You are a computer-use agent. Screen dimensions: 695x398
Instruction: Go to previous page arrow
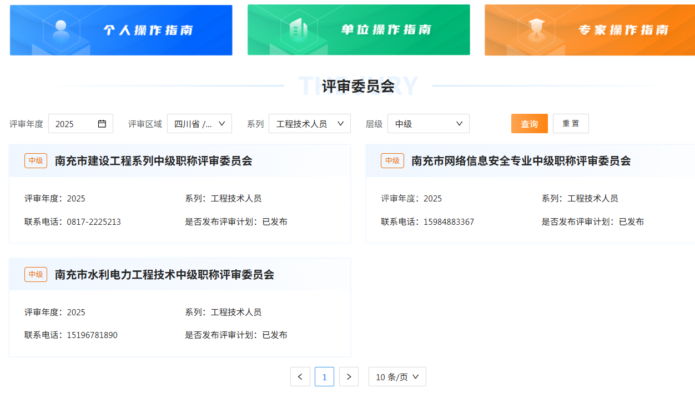[300, 377]
